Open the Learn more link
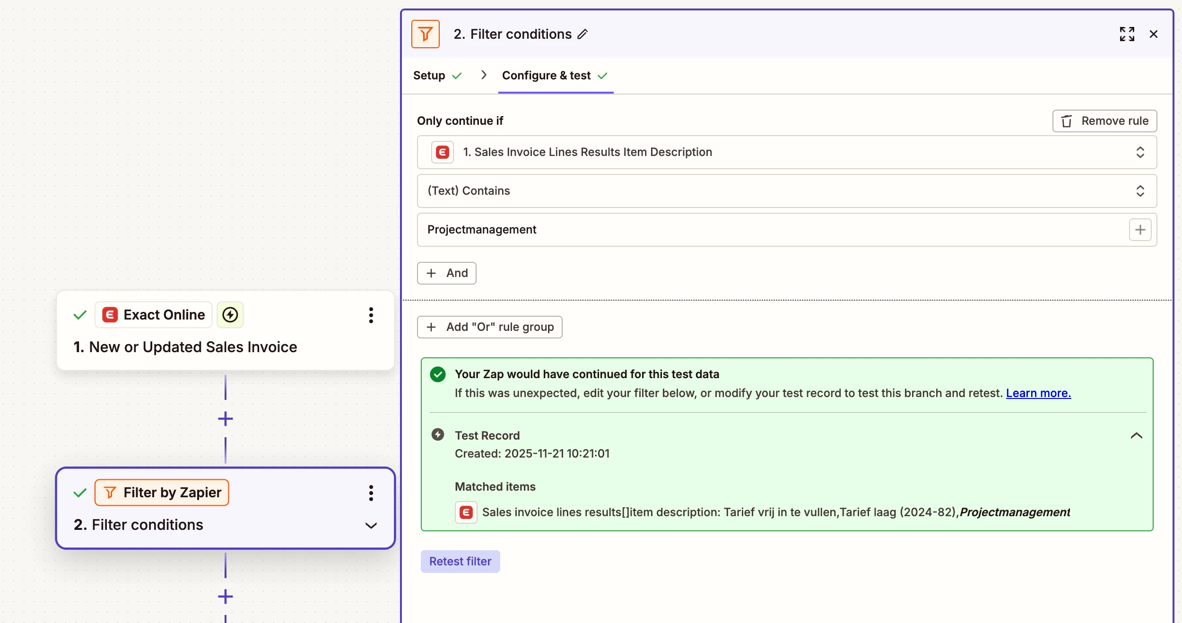Screen dimensions: 1182x623 tap(1038, 393)
